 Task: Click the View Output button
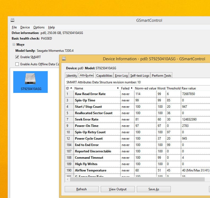click(117, 189)
